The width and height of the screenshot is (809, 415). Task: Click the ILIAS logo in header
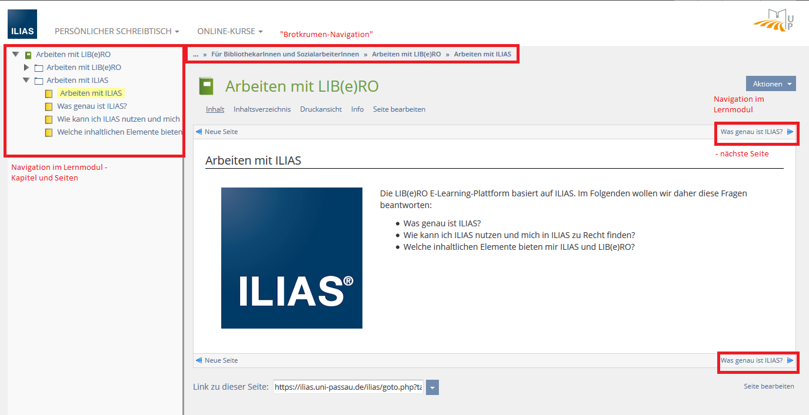(x=22, y=24)
